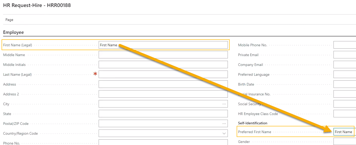Click the Preferred Language field
The width and height of the screenshot is (356, 145).
tap(345, 74)
